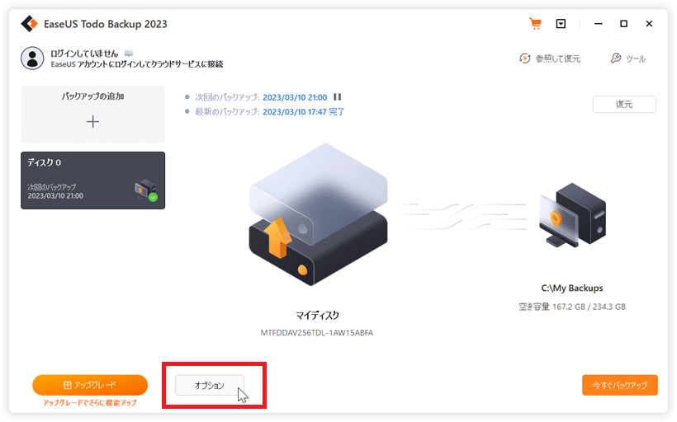Open the ツール tools menu
This screenshot has width=677, height=422.
pyautogui.click(x=628, y=59)
